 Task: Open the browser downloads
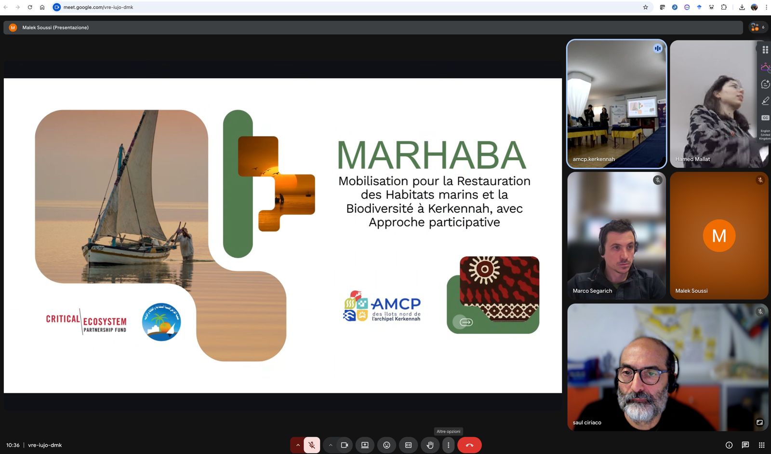click(742, 7)
